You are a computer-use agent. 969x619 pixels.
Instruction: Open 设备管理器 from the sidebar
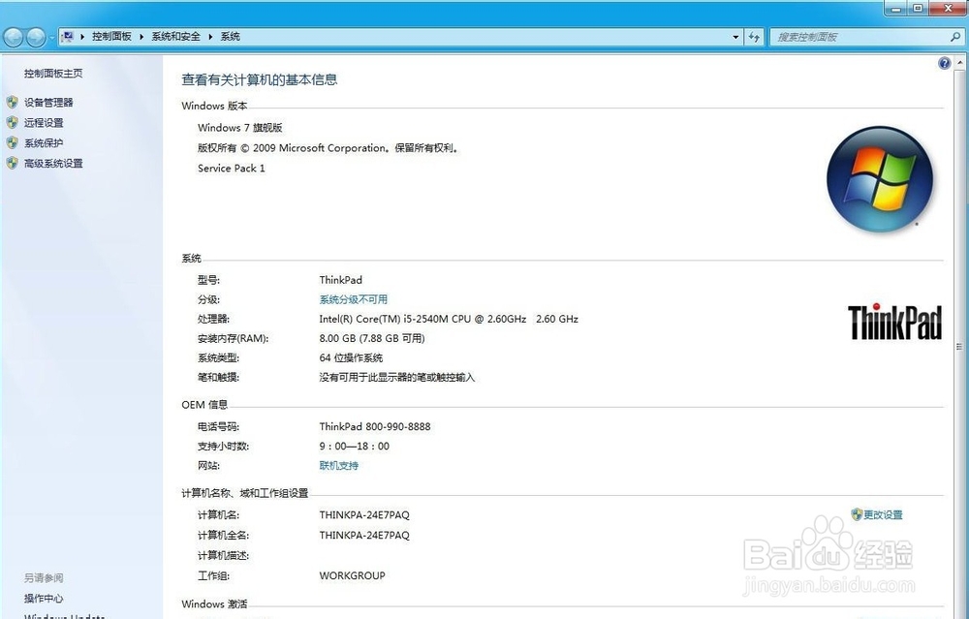[48, 103]
